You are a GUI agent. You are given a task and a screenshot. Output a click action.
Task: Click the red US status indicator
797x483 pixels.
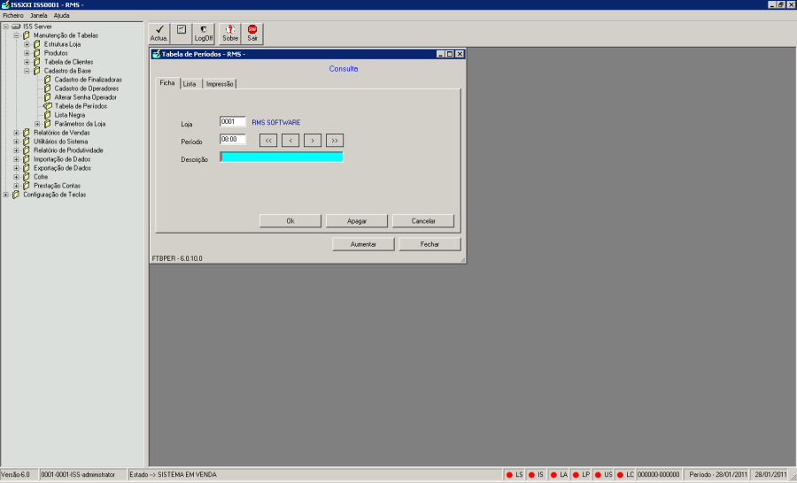click(x=598, y=475)
